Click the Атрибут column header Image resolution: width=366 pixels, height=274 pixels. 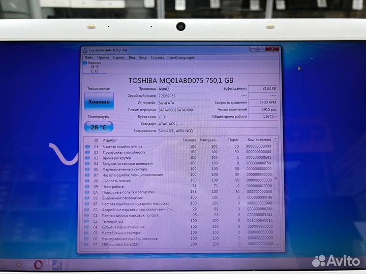pos(110,140)
